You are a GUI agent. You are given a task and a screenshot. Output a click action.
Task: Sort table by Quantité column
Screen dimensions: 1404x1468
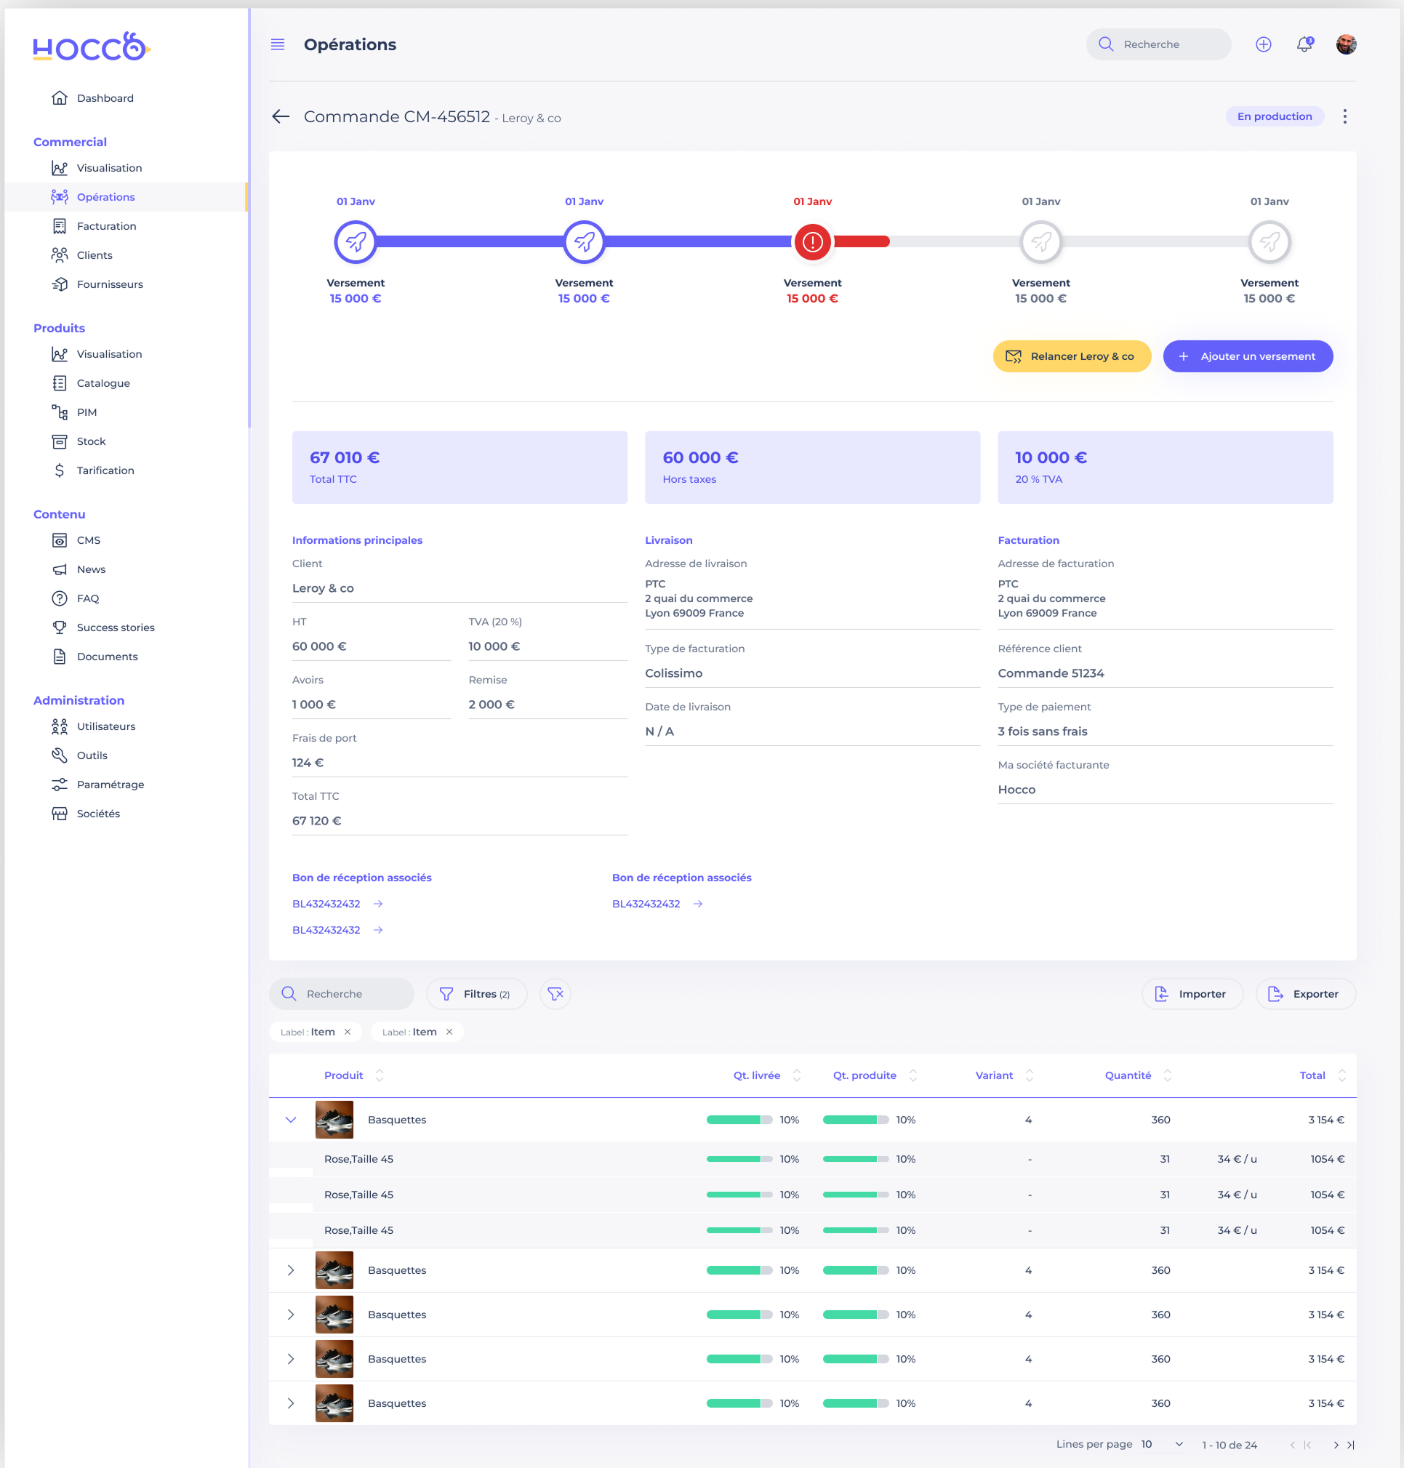pyautogui.click(x=1168, y=1075)
